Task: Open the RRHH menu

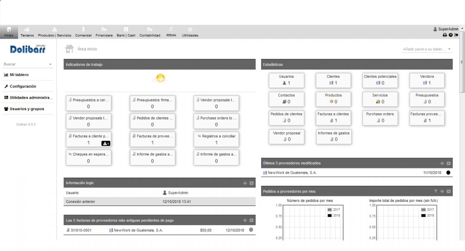Action: (x=171, y=32)
